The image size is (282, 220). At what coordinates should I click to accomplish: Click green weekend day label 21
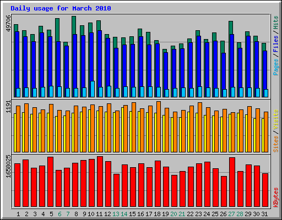pyautogui.click(x=182, y=214)
